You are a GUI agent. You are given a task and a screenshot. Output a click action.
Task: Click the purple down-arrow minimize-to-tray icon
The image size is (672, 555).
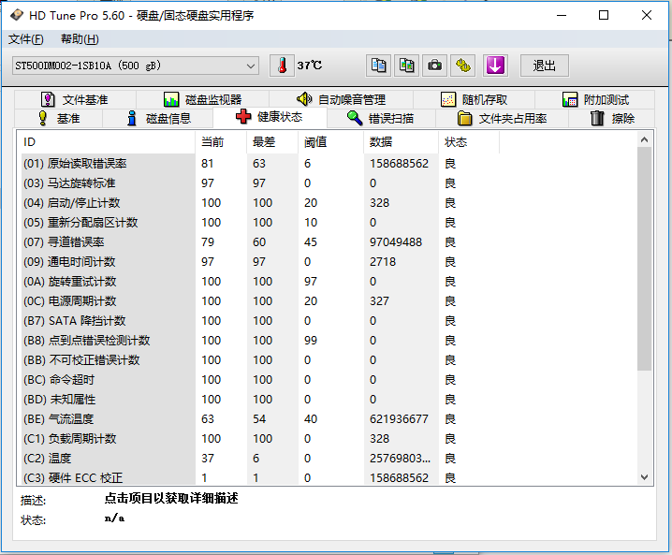pos(495,66)
